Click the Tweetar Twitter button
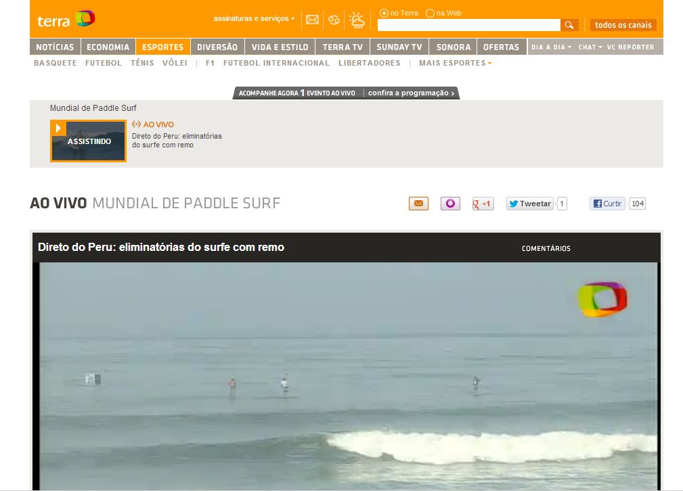This screenshot has height=491, width=683. pyautogui.click(x=529, y=204)
